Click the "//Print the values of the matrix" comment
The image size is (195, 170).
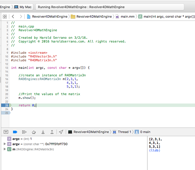click(49, 94)
